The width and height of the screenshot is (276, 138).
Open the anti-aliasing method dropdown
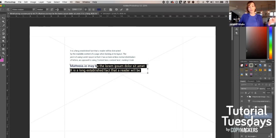point(77,9)
